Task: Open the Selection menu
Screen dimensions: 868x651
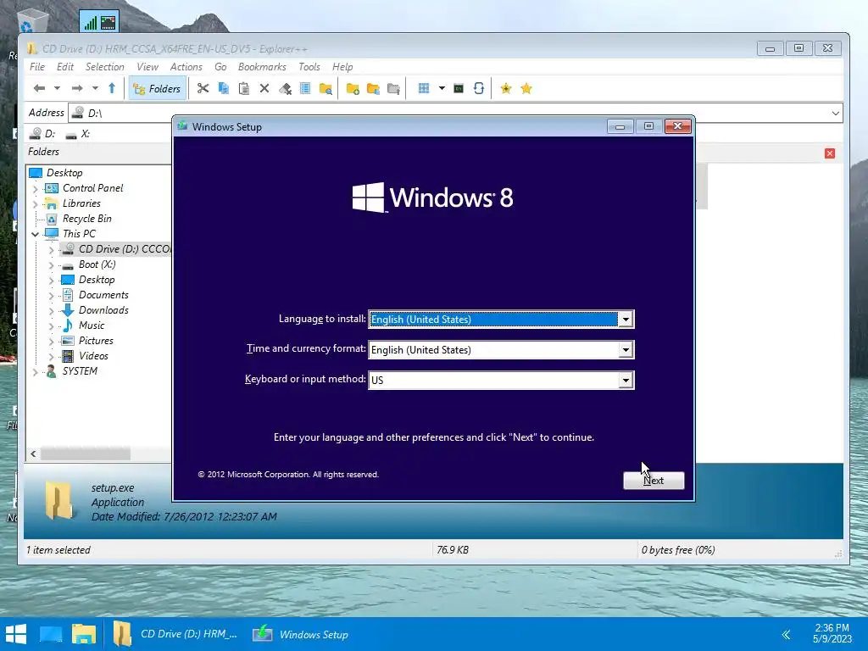Action: (x=104, y=67)
